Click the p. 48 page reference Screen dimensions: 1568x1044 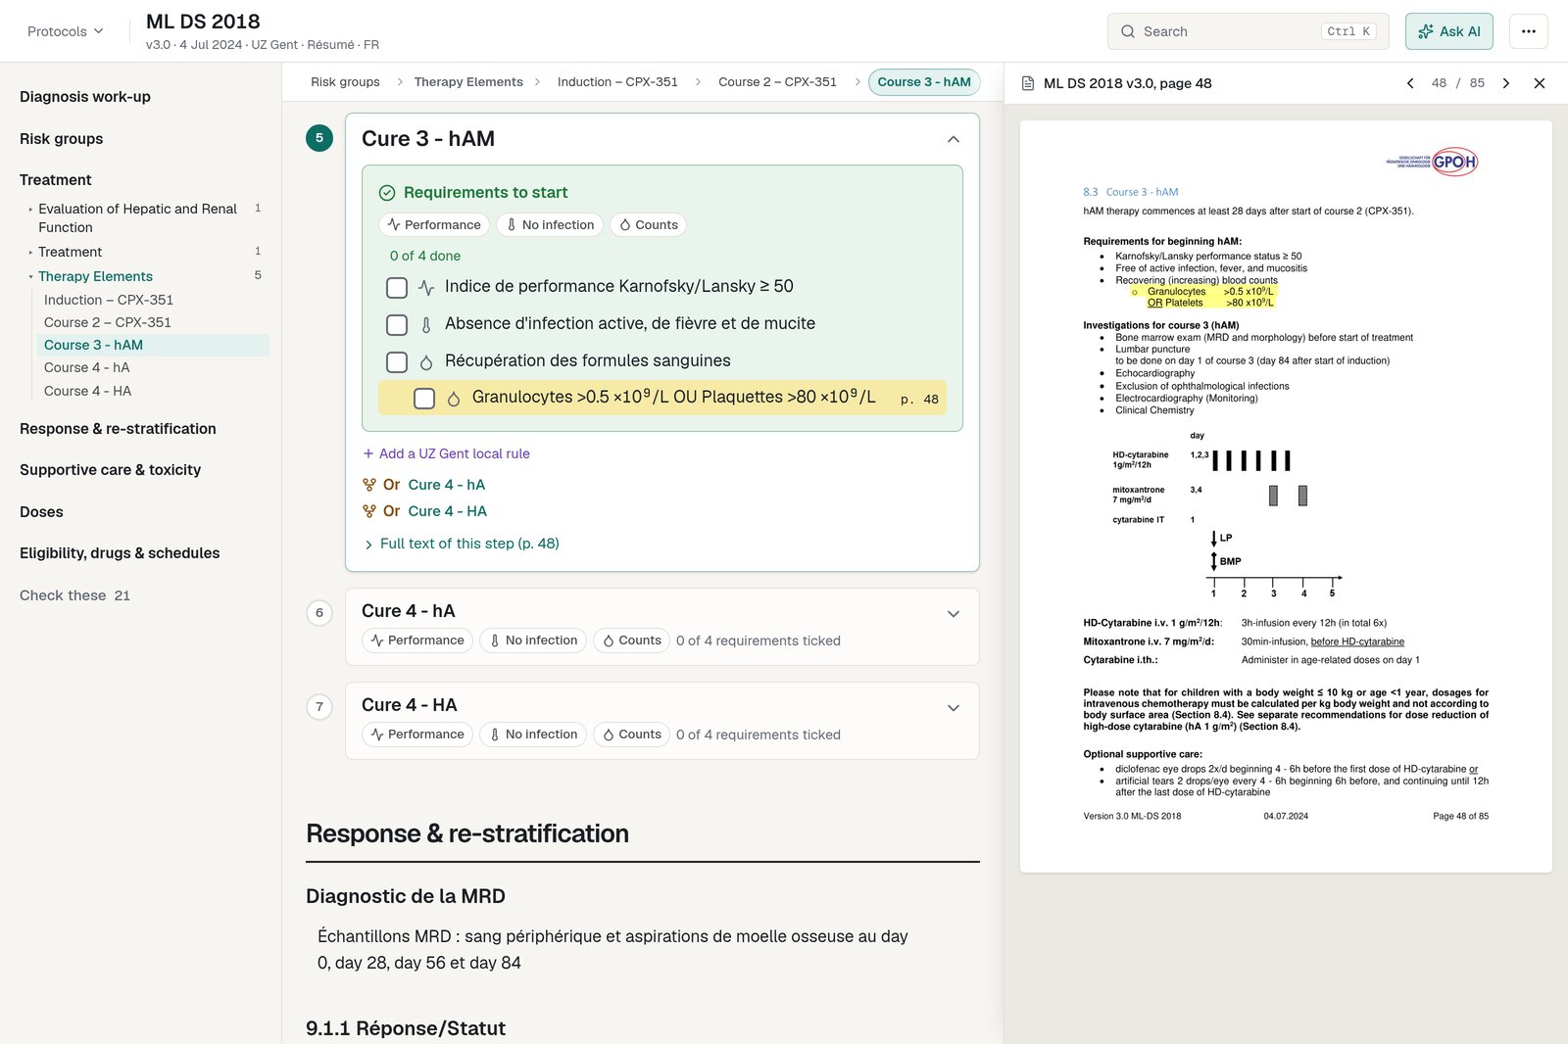coord(919,399)
